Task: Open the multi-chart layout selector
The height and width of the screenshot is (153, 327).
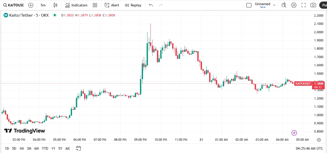Action: [95, 5]
